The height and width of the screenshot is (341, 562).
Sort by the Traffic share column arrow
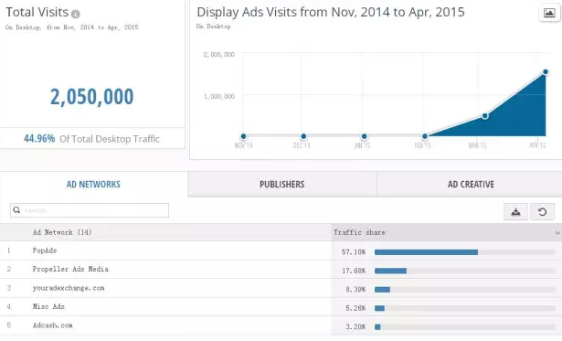pyautogui.click(x=557, y=233)
